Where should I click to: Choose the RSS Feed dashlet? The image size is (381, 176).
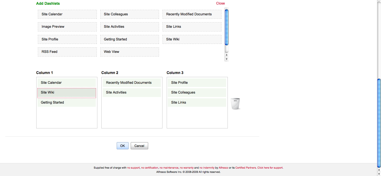(x=67, y=52)
